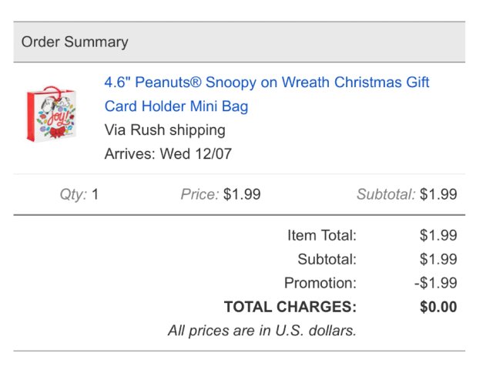Click the "Card Holder Mini Bag" title line
Image resolution: width=493 pixels, height=370 pixels.
tap(176, 106)
